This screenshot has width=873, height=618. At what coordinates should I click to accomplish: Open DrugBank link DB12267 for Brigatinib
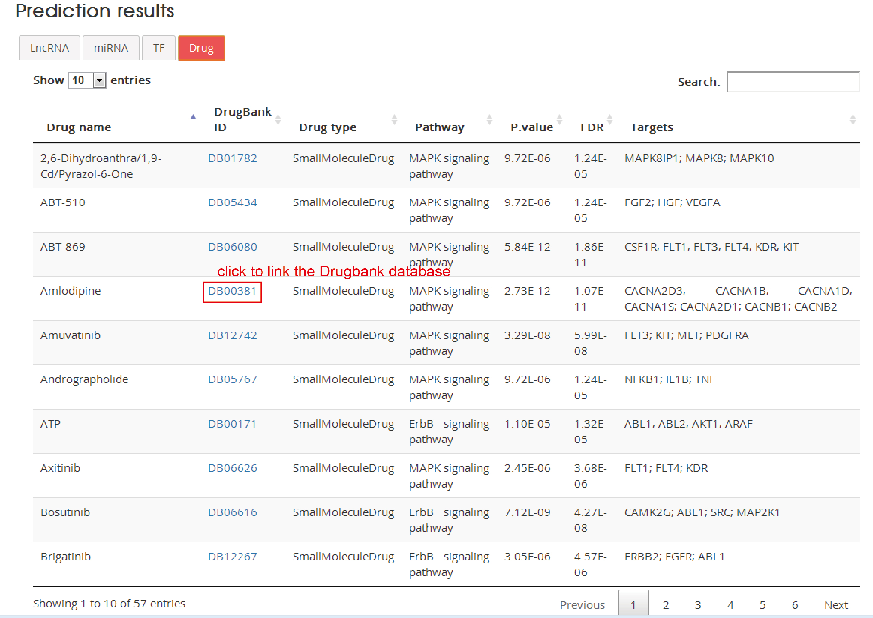[232, 557]
